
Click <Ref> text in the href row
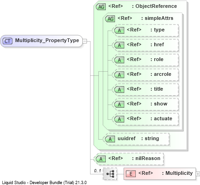[134, 44]
